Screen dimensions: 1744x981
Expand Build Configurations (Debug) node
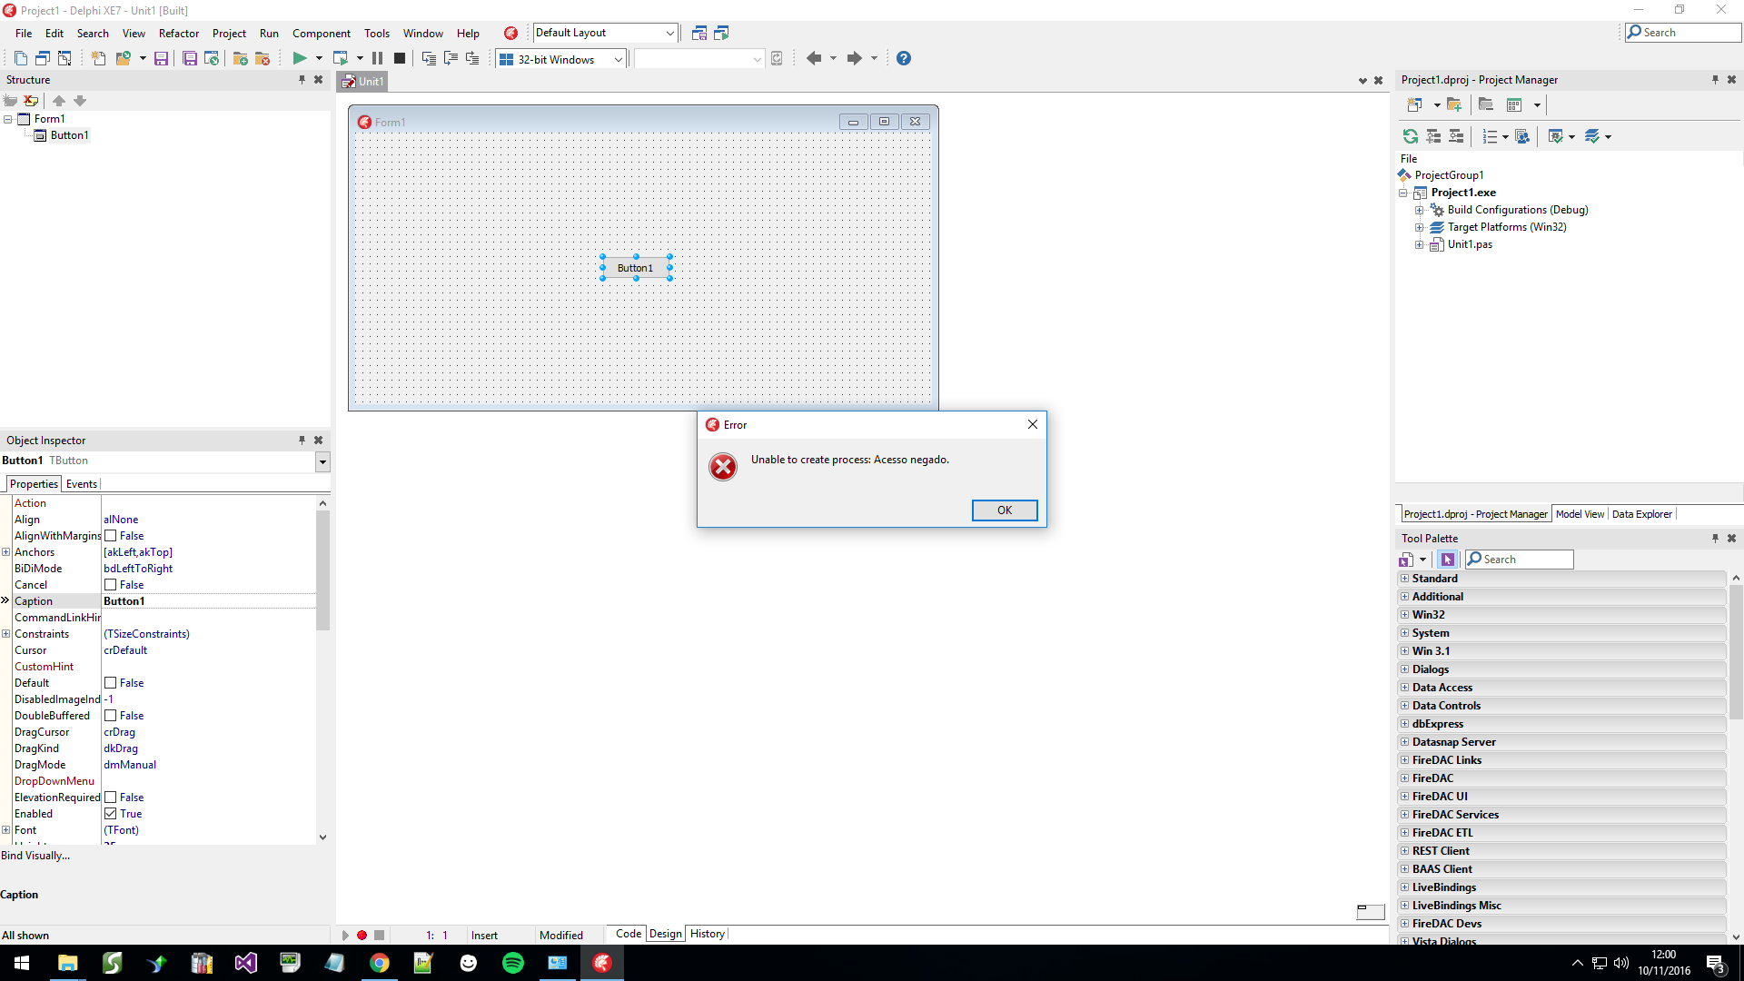pos(1419,210)
